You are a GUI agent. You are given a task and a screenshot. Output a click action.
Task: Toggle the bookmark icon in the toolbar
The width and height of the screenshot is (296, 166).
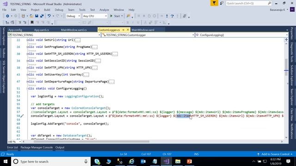(x=32, y=23)
